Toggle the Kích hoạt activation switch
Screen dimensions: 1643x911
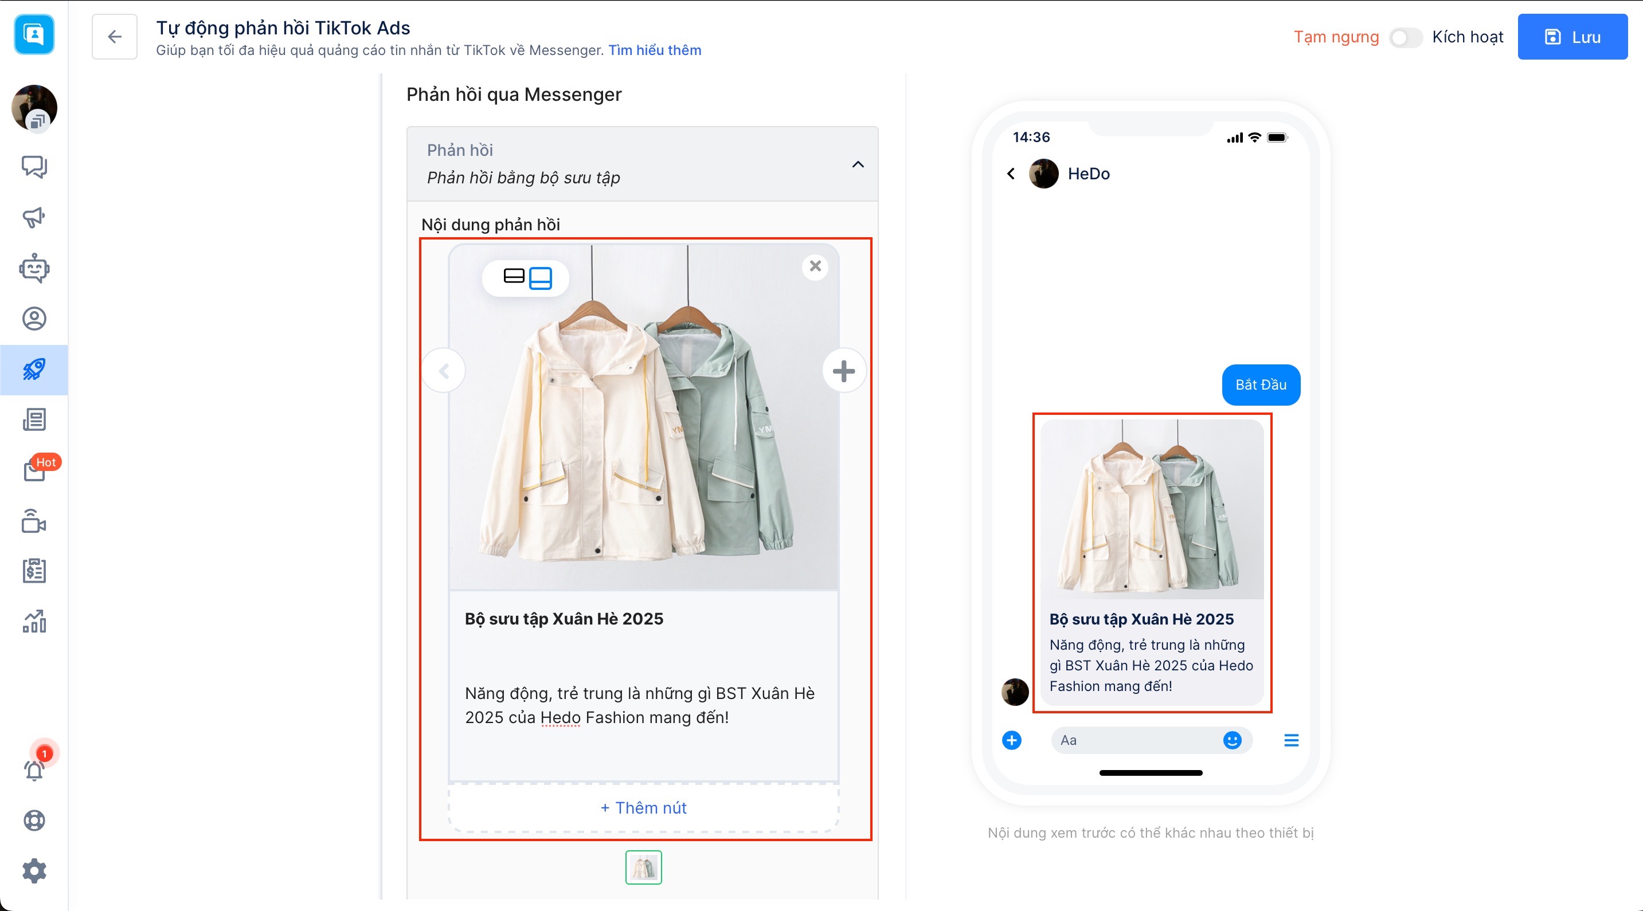pyautogui.click(x=1405, y=38)
